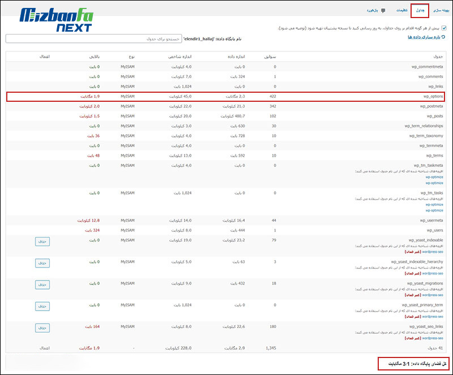Sort by the نوع (Type) column header

131,57
